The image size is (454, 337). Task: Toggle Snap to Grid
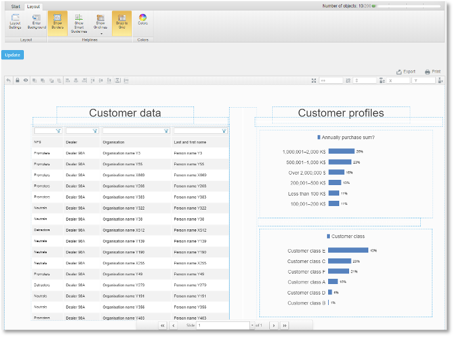(122, 23)
